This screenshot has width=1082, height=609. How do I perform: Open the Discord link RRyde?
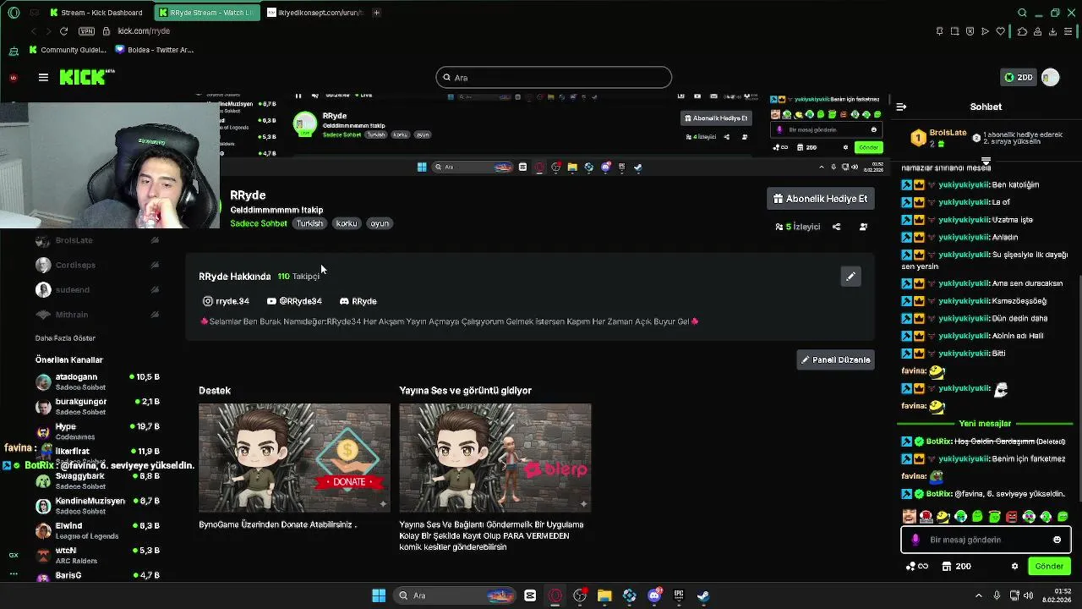point(358,301)
